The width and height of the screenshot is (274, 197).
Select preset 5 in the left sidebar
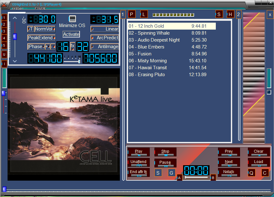point(4,45)
